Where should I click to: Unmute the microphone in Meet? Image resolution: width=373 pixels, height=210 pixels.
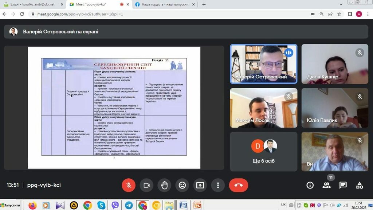(x=129, y=185)
